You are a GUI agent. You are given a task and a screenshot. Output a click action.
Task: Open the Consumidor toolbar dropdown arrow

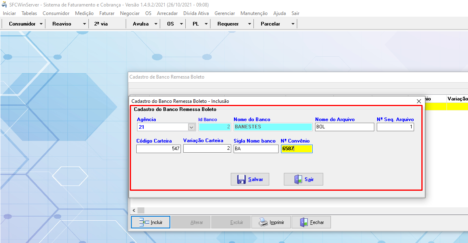click(41, 24)
